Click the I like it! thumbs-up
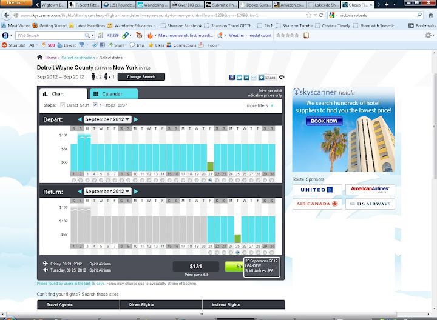437x320 pixels. 59,45
